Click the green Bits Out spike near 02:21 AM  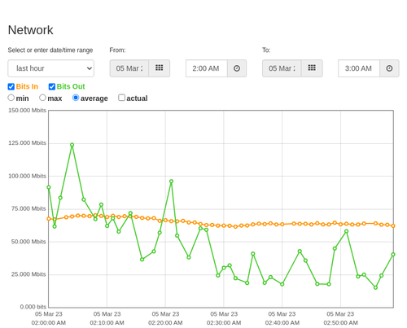[171, 181]
